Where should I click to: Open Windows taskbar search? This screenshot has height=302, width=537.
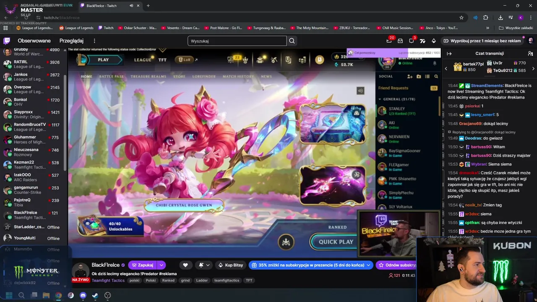(x=21, y=295)
